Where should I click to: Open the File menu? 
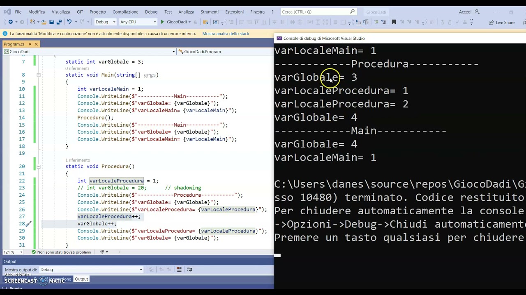(x=18, y=12)
